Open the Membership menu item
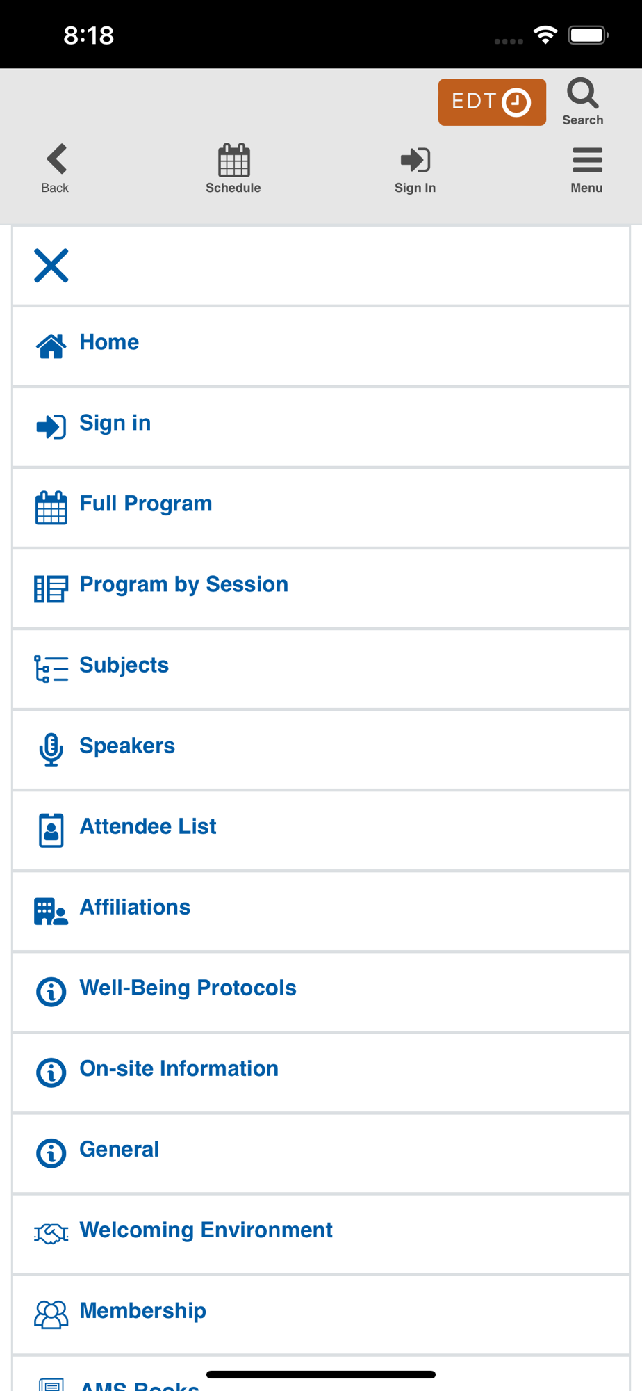This screenshot has height=1391, width=642. point(142,1310)
